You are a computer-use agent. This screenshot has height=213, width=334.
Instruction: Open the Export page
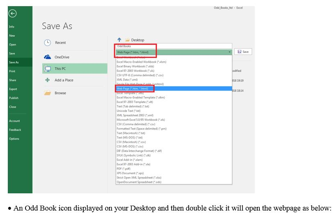click(13, 89)
